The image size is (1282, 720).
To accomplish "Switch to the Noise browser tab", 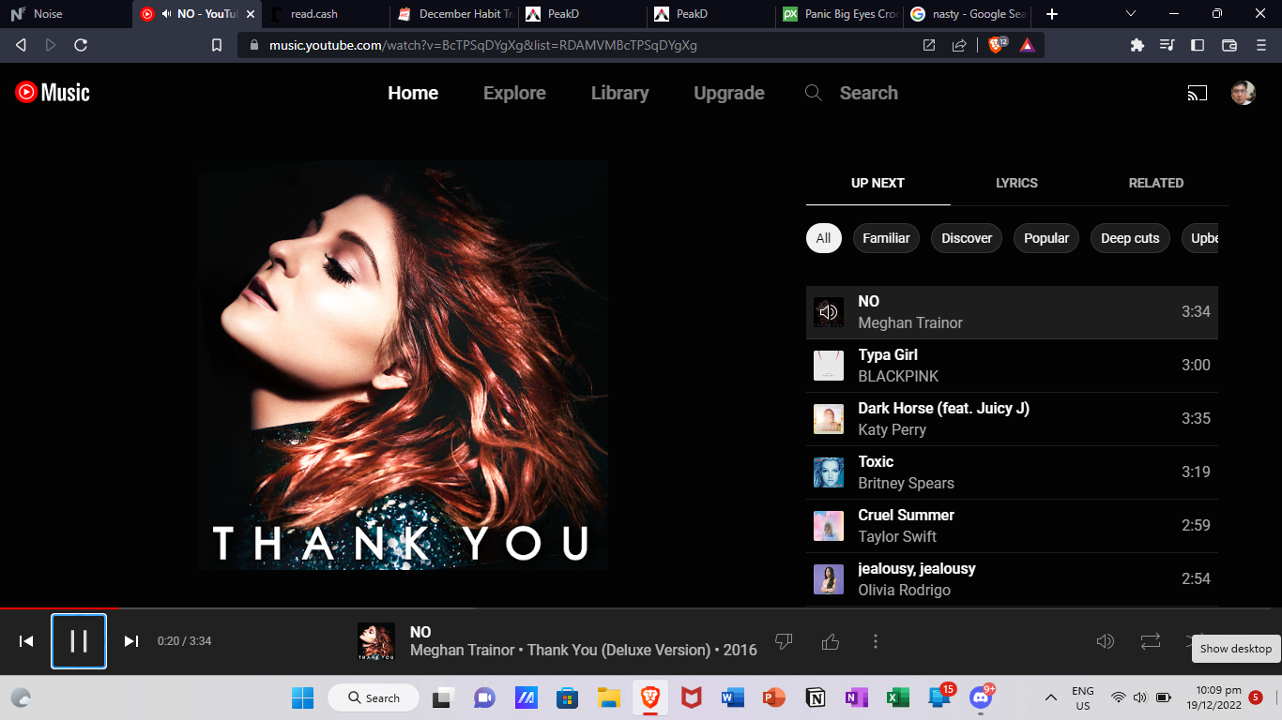I will (x=66, y=14).
